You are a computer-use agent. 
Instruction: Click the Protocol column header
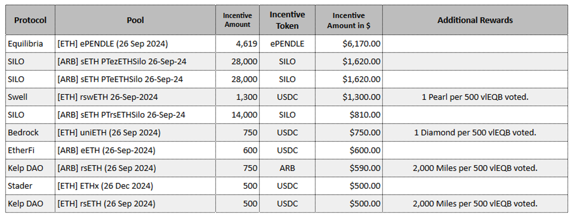click(x=30, y=20)
